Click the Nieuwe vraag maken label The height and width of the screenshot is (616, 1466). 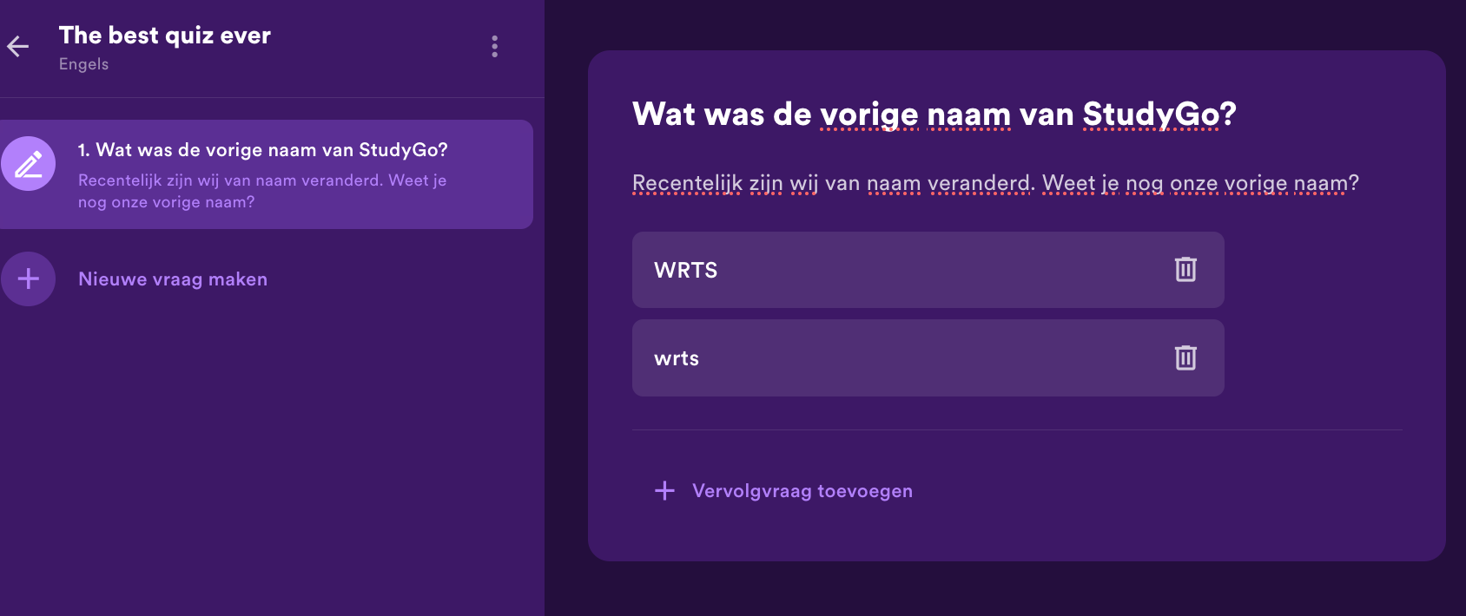[x=173, y=279]
